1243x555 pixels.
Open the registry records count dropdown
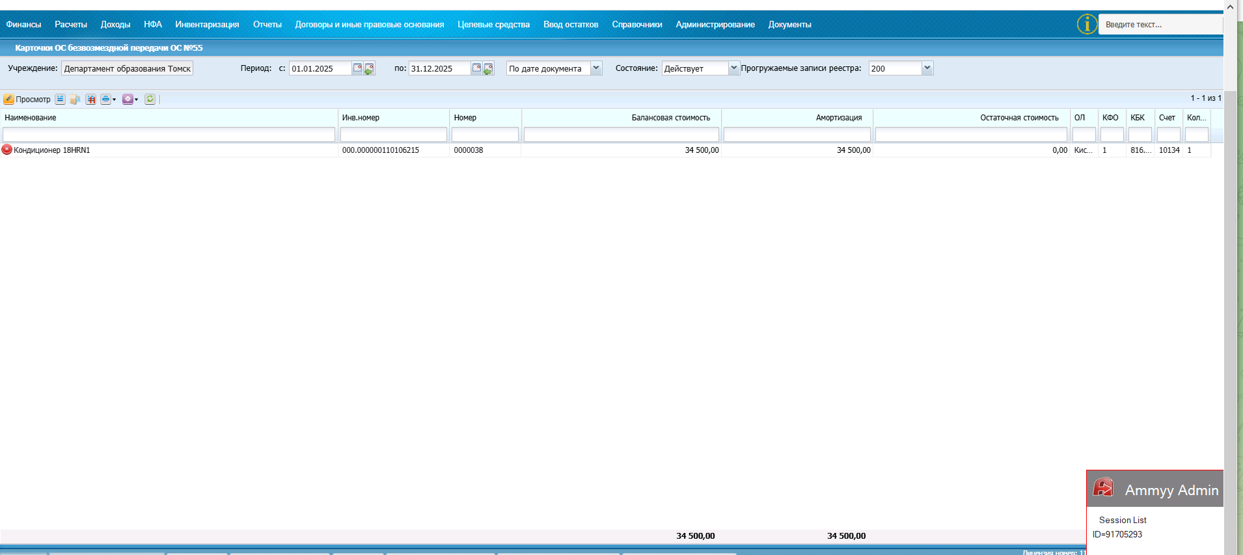click(927, 68)
